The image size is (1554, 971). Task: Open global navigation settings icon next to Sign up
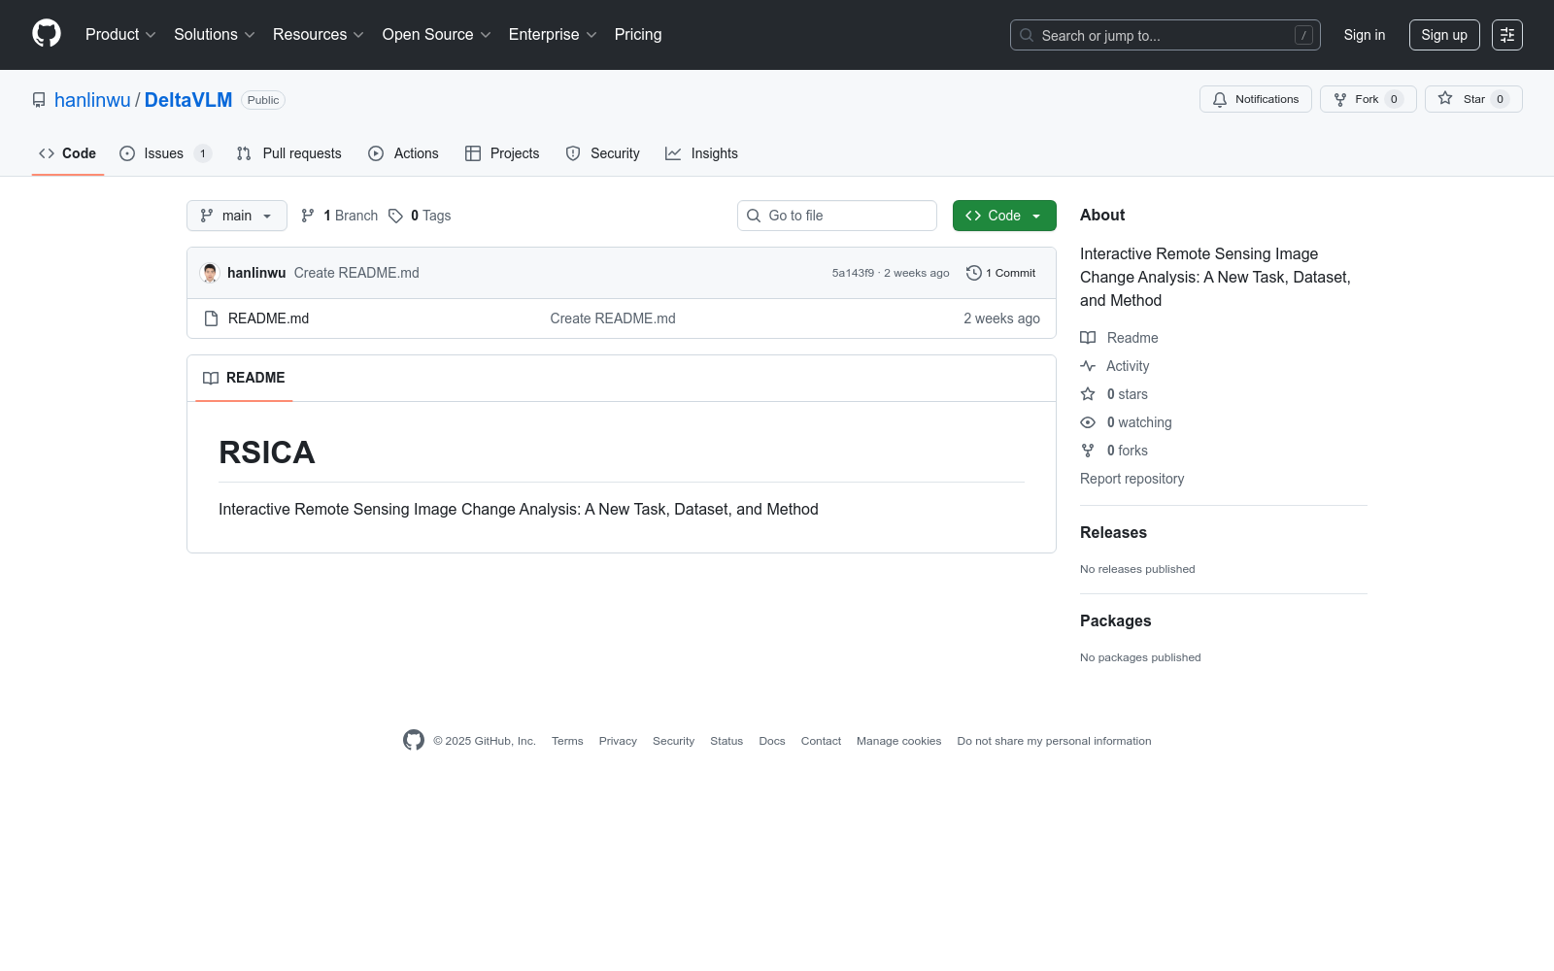pyautogui.click(x=1507, y=35)
